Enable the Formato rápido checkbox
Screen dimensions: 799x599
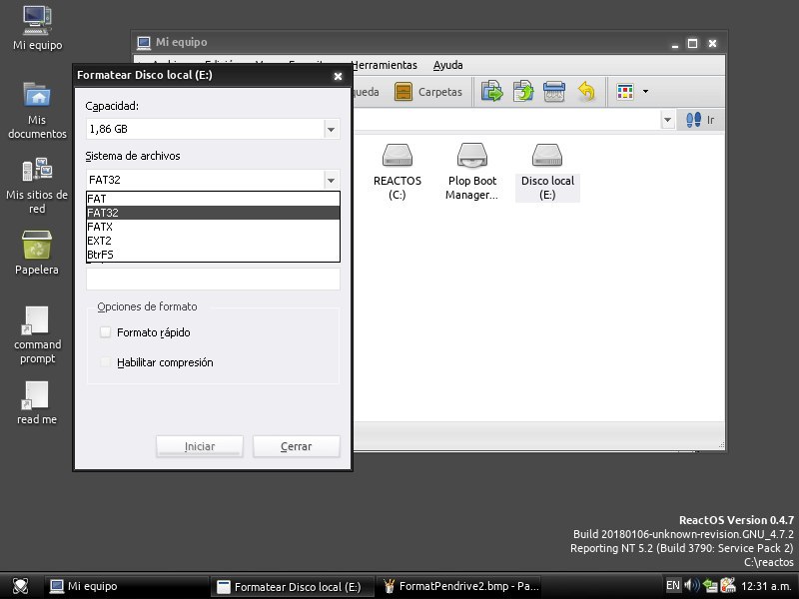(106, 332)
